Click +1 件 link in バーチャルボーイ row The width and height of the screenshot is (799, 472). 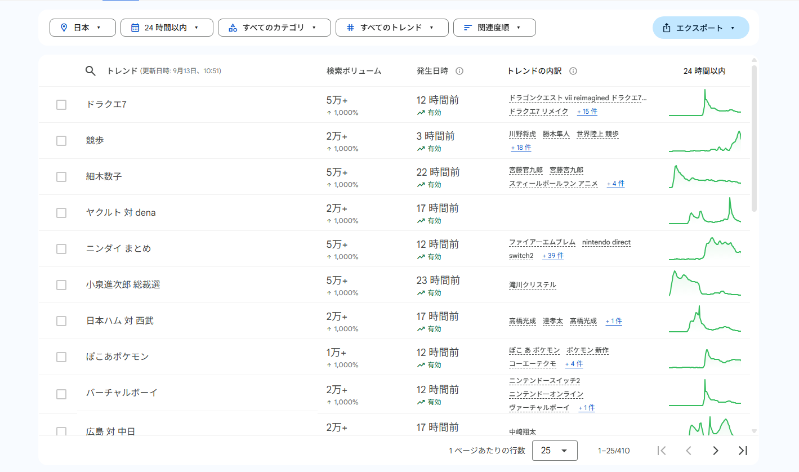pyautogui.click(x=587, y=408)
